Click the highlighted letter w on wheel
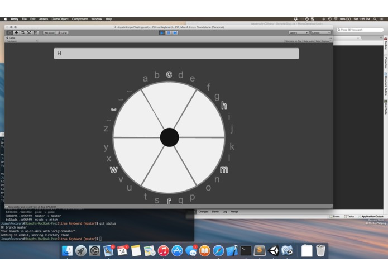The image size is (388, 276). (113, 170)
